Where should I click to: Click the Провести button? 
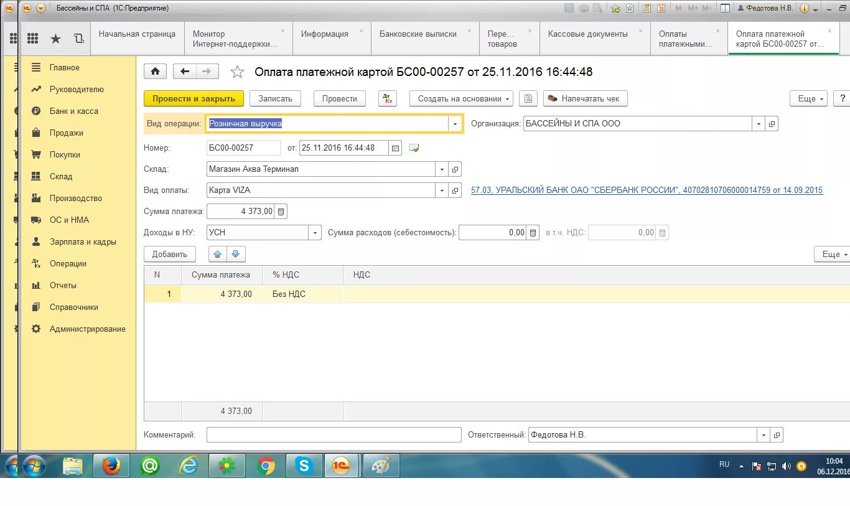[x=340, y=98]
